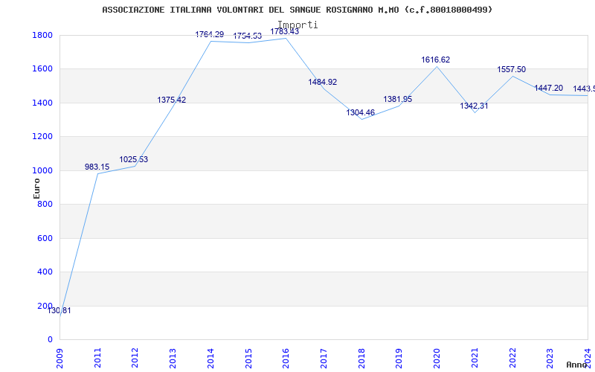The width and height of the screenshot is (595, 372).
Task: Click the 'Importi' subtitle label
Action: click(298, 25)
